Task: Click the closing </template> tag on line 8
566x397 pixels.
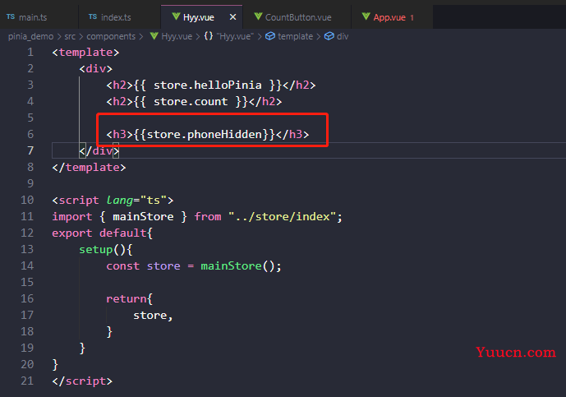Action: [90, 167]
